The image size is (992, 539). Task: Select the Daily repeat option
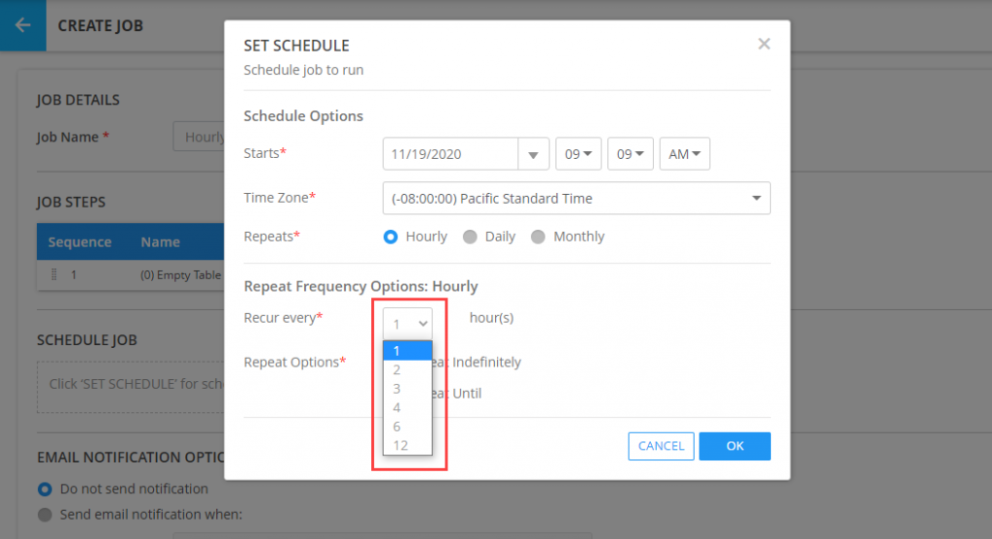pyautogui.click(x=470, y=237)
